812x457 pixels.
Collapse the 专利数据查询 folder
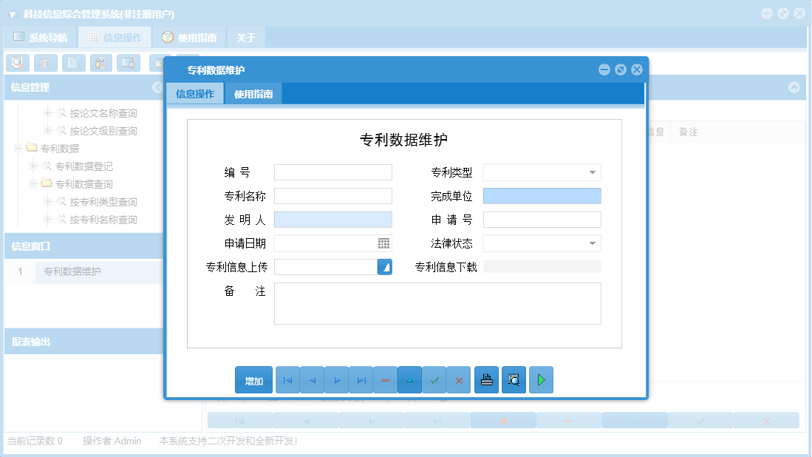click(x=32, y=183)
